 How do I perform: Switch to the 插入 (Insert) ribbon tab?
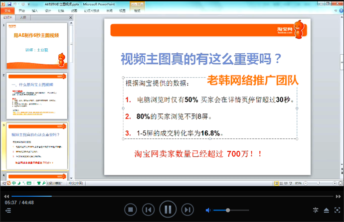pyautogui.click(x=35, y=10)
